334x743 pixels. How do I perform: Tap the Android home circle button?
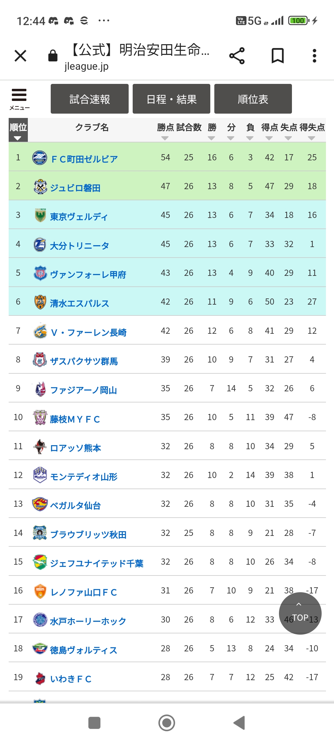pos(167,723)
